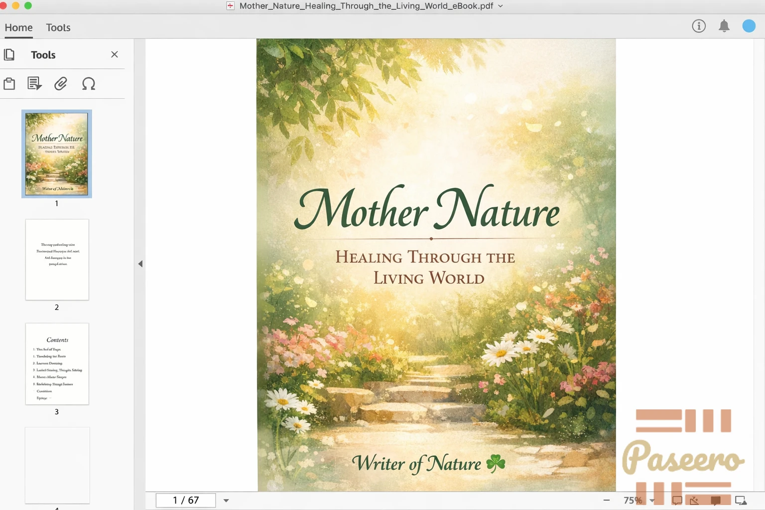Click the Tools panel heading

click(43, 55)
